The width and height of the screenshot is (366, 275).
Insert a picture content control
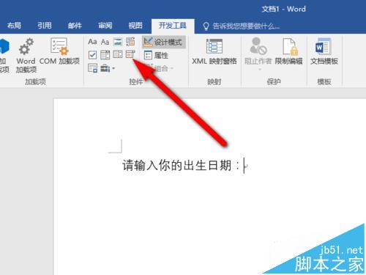[x=118, y=42]
